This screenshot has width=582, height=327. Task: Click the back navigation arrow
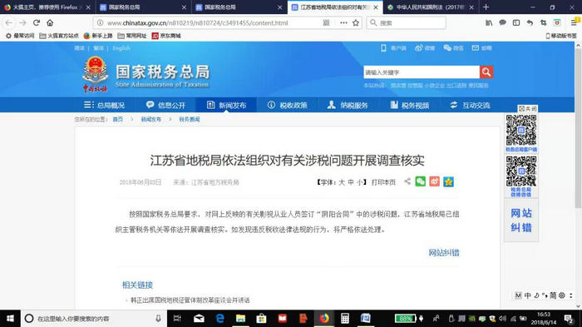pos(9,22)
